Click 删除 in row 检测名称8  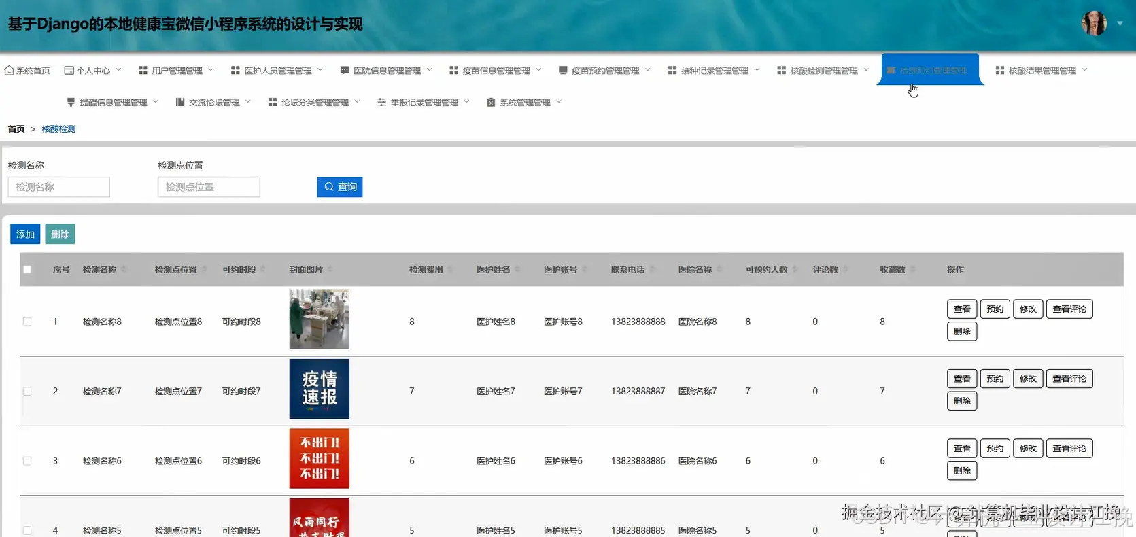pyautogui.click(x=962, y=331)
